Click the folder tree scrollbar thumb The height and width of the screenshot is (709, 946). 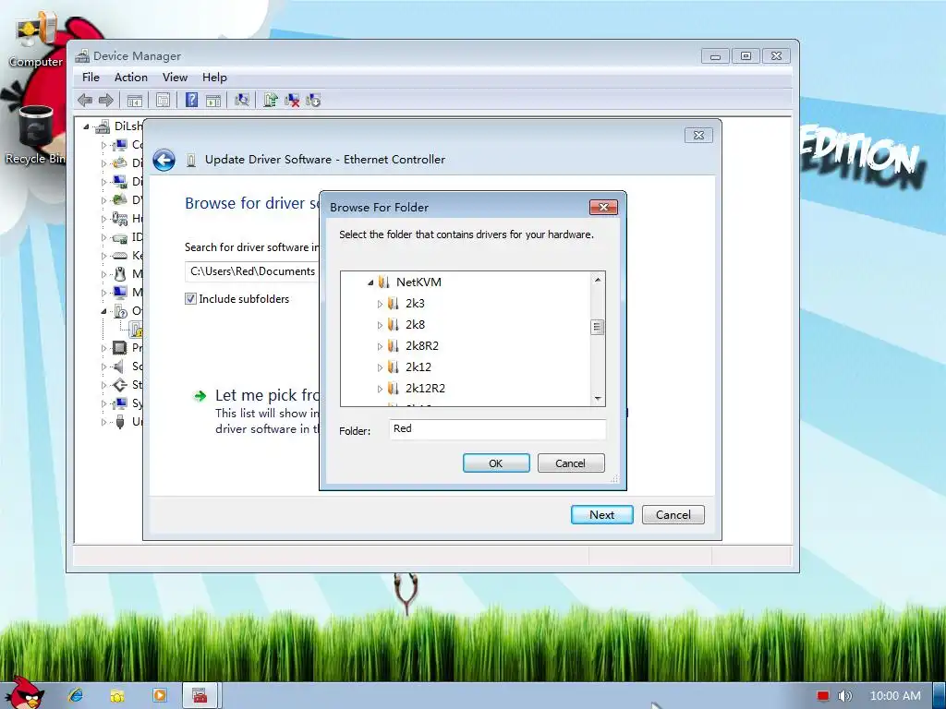click(x=598, y=327)
